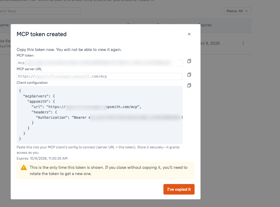Select the Client configuration label
Image resolution: width=280 pixels, height=207 pixels.
click(x=32, y=83)
